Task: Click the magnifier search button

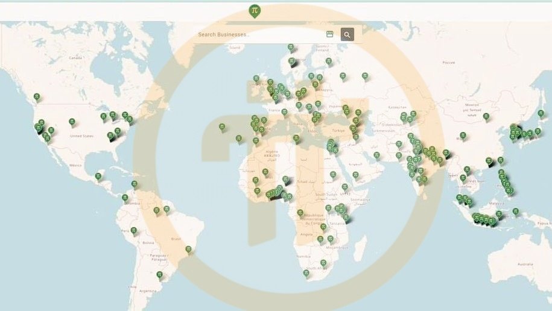Action: (x=347, y=34)
